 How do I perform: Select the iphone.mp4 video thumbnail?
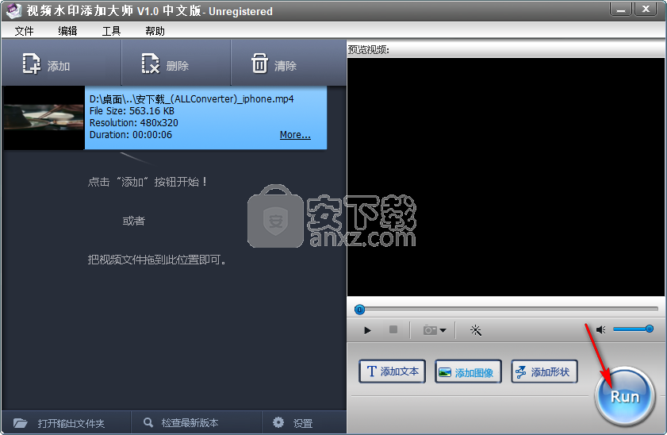[x=44, y=118]
